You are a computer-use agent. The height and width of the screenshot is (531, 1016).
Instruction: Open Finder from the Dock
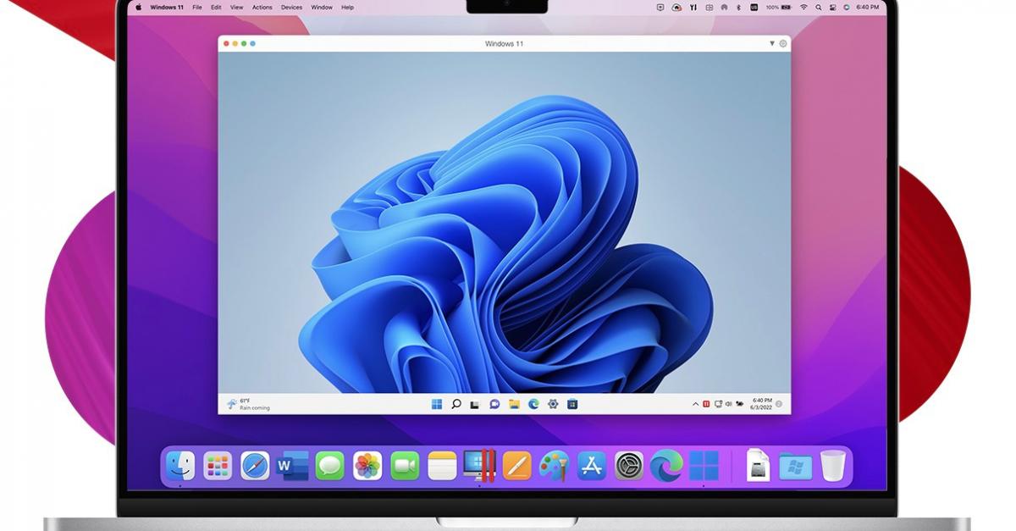point(180,465)
